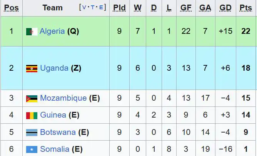This screenshot has width=257, height=156.
Task: Click the GF column header
Action: [186, 8]
